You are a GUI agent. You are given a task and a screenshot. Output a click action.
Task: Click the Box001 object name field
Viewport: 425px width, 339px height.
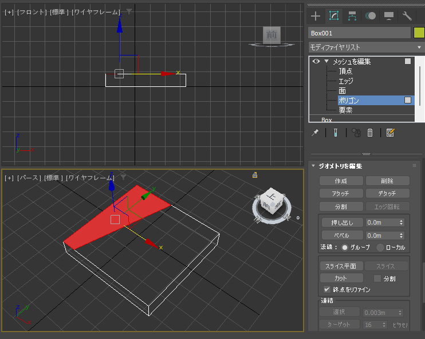coord(359,33)
